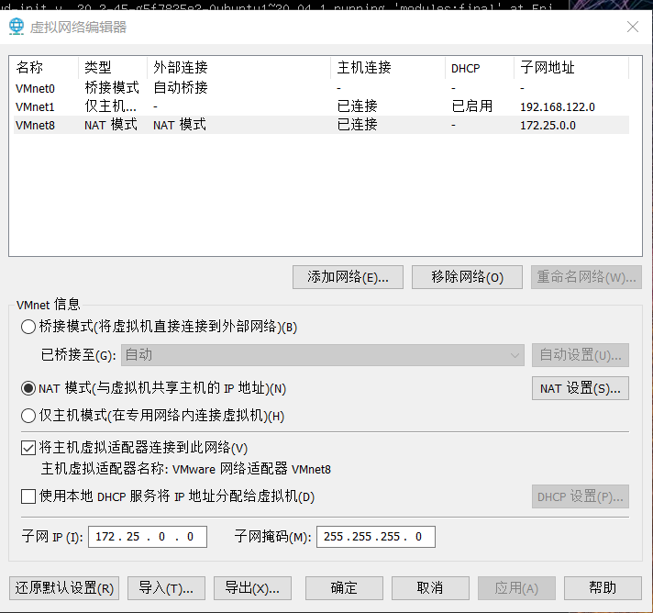Image resolution: width=653 pixels, height=613 pixels.
Task: Click 自动设置(U)... button
Action: pos(581,355)
